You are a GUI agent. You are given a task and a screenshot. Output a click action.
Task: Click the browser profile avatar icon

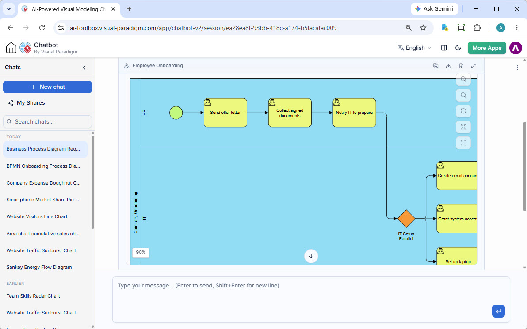501,28
